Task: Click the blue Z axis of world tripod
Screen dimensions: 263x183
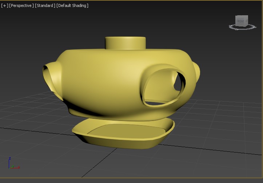Action: (9, 162)
